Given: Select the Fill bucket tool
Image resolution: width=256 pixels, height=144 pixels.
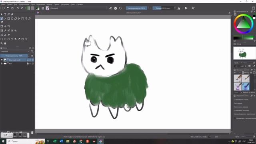Looking at the screenshot, I should [16, 30].
